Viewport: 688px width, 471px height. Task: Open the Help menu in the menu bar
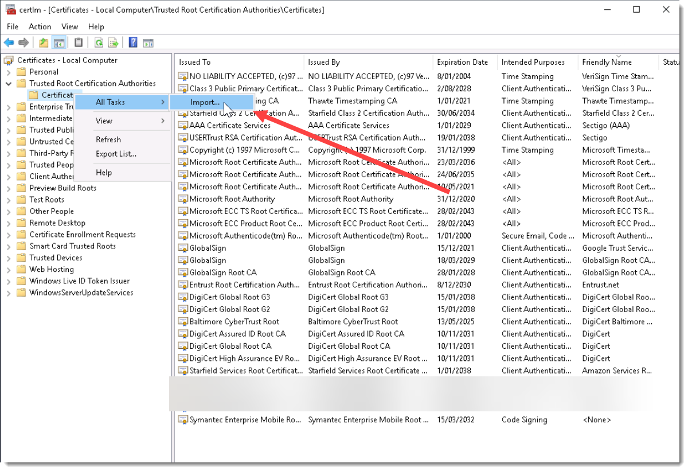(96, 26)
